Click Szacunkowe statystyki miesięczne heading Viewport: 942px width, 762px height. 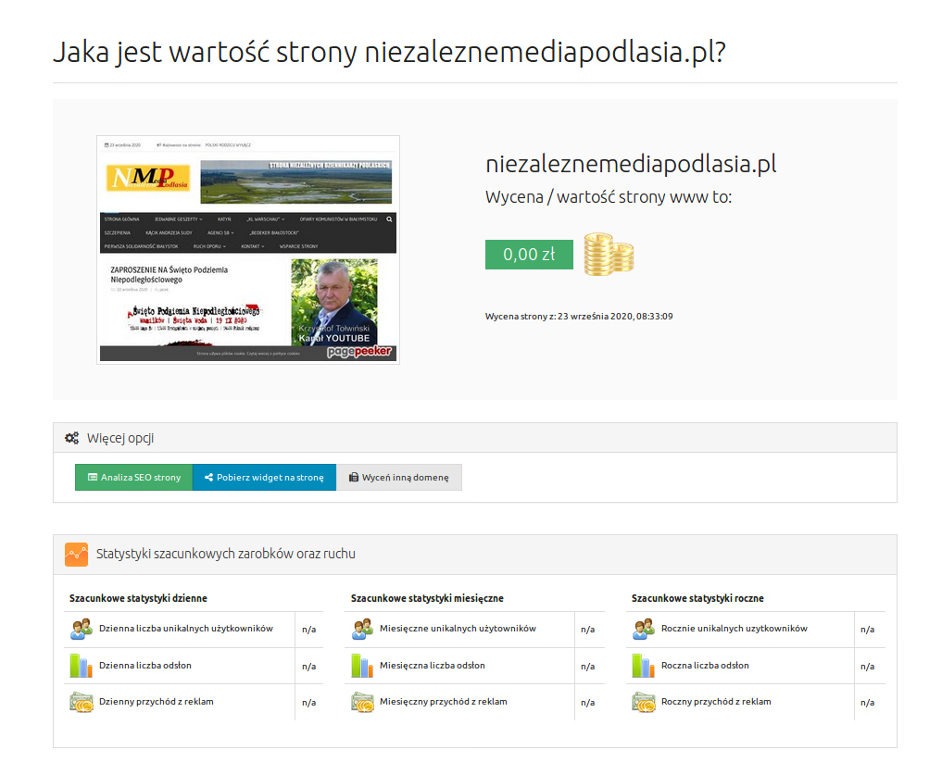(427, 598)
